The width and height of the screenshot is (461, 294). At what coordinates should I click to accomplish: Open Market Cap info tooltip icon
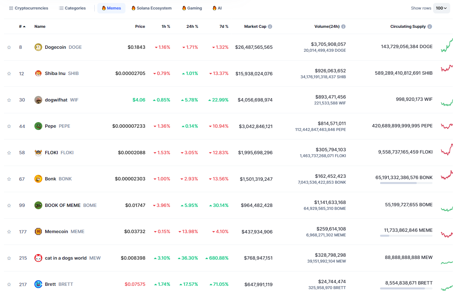[x=270, y=27]
